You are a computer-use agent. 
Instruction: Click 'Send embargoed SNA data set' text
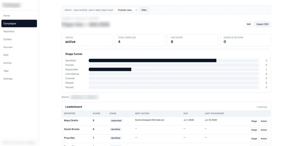150,120
